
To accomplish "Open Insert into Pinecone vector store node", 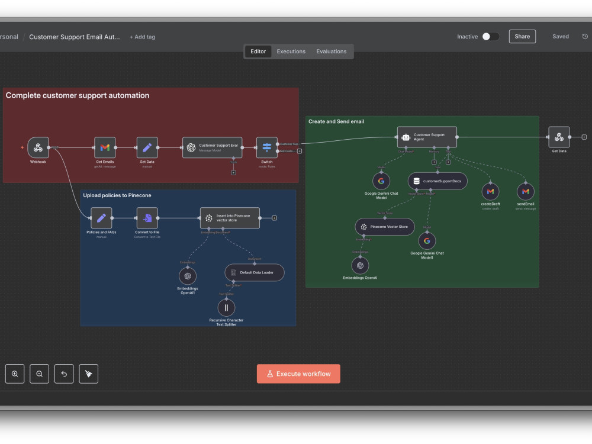I will [230, 218].
